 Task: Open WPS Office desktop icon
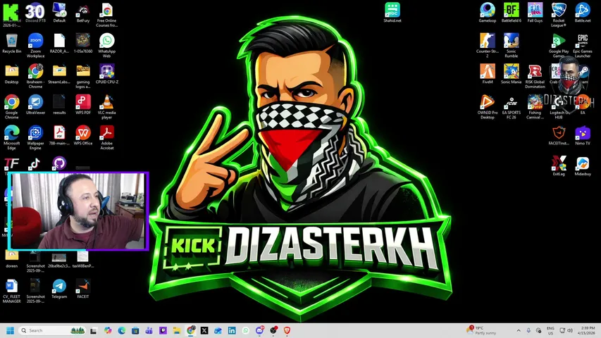(x=83, y=135)
